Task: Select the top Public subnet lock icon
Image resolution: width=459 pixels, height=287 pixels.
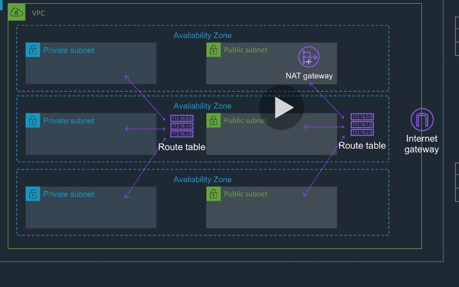Action: (x=214, y=50)
